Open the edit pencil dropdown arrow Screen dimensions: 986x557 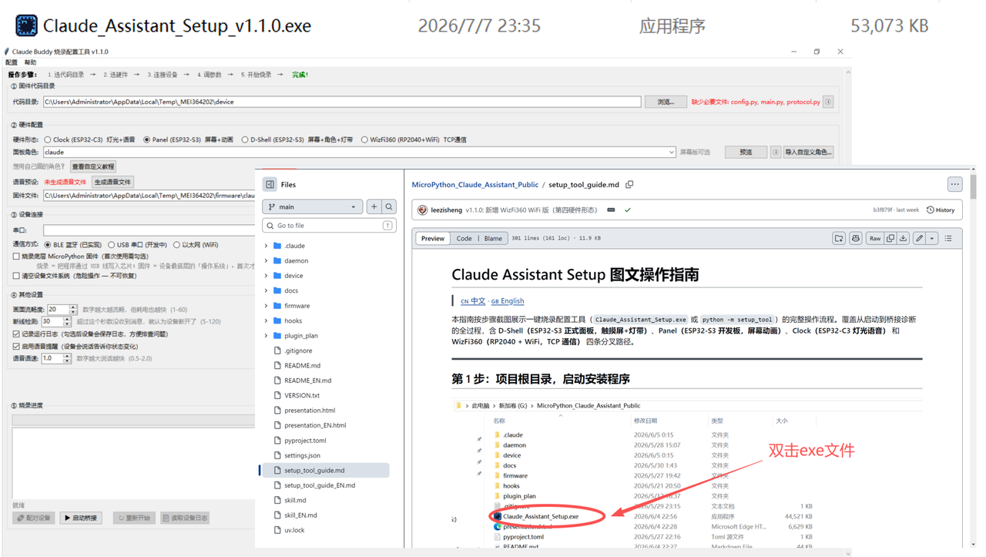932,239
